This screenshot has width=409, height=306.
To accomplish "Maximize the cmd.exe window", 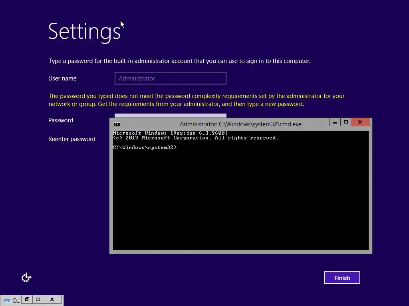I will 345,122.
